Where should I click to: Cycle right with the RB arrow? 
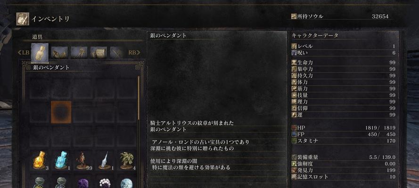(134, 53)
